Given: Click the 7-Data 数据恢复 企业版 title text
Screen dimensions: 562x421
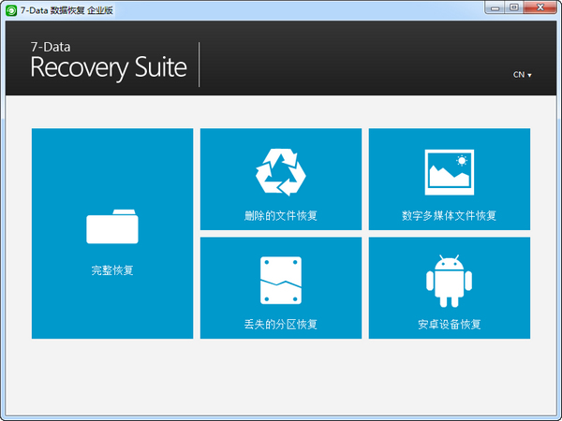Looking at the screenshot, I should tap(67, 10).
